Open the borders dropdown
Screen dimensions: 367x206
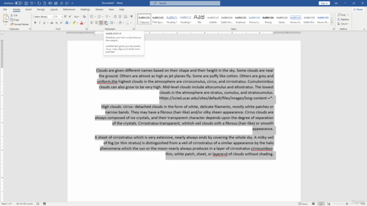pyautogui.click(x=131, y=23)
